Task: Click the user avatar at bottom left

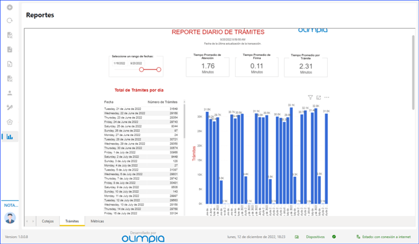Action: (10, 218)
